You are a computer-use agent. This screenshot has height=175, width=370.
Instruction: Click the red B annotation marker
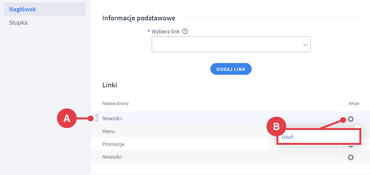tap(276, 126)
